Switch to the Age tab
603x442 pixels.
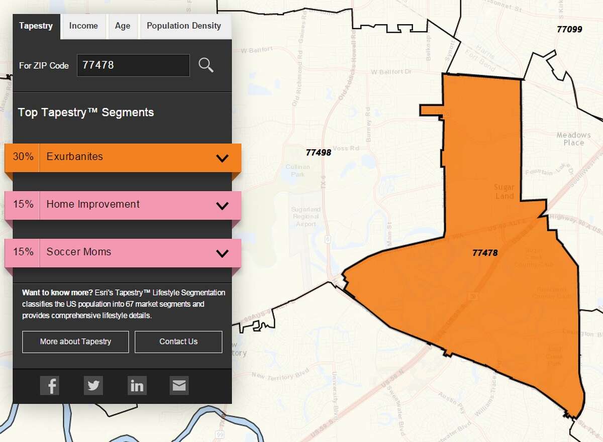(123, 26)
